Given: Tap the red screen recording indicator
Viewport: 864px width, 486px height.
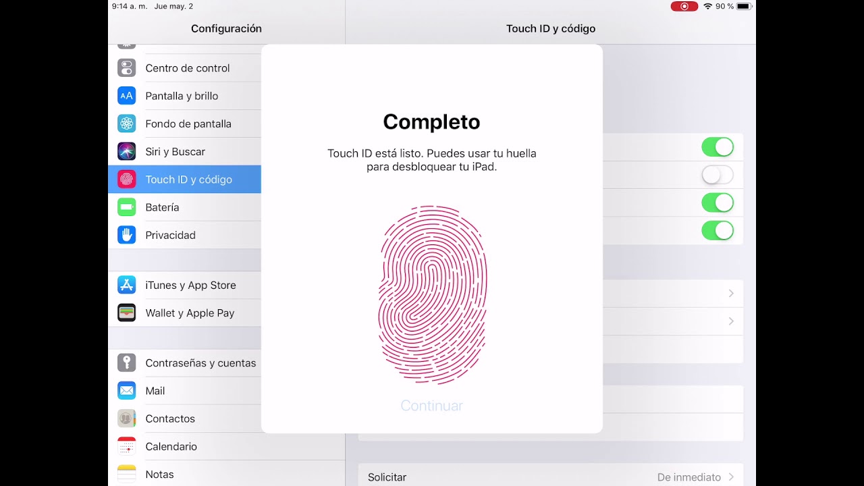Looking at the screenshot, I should coord(684,6).
